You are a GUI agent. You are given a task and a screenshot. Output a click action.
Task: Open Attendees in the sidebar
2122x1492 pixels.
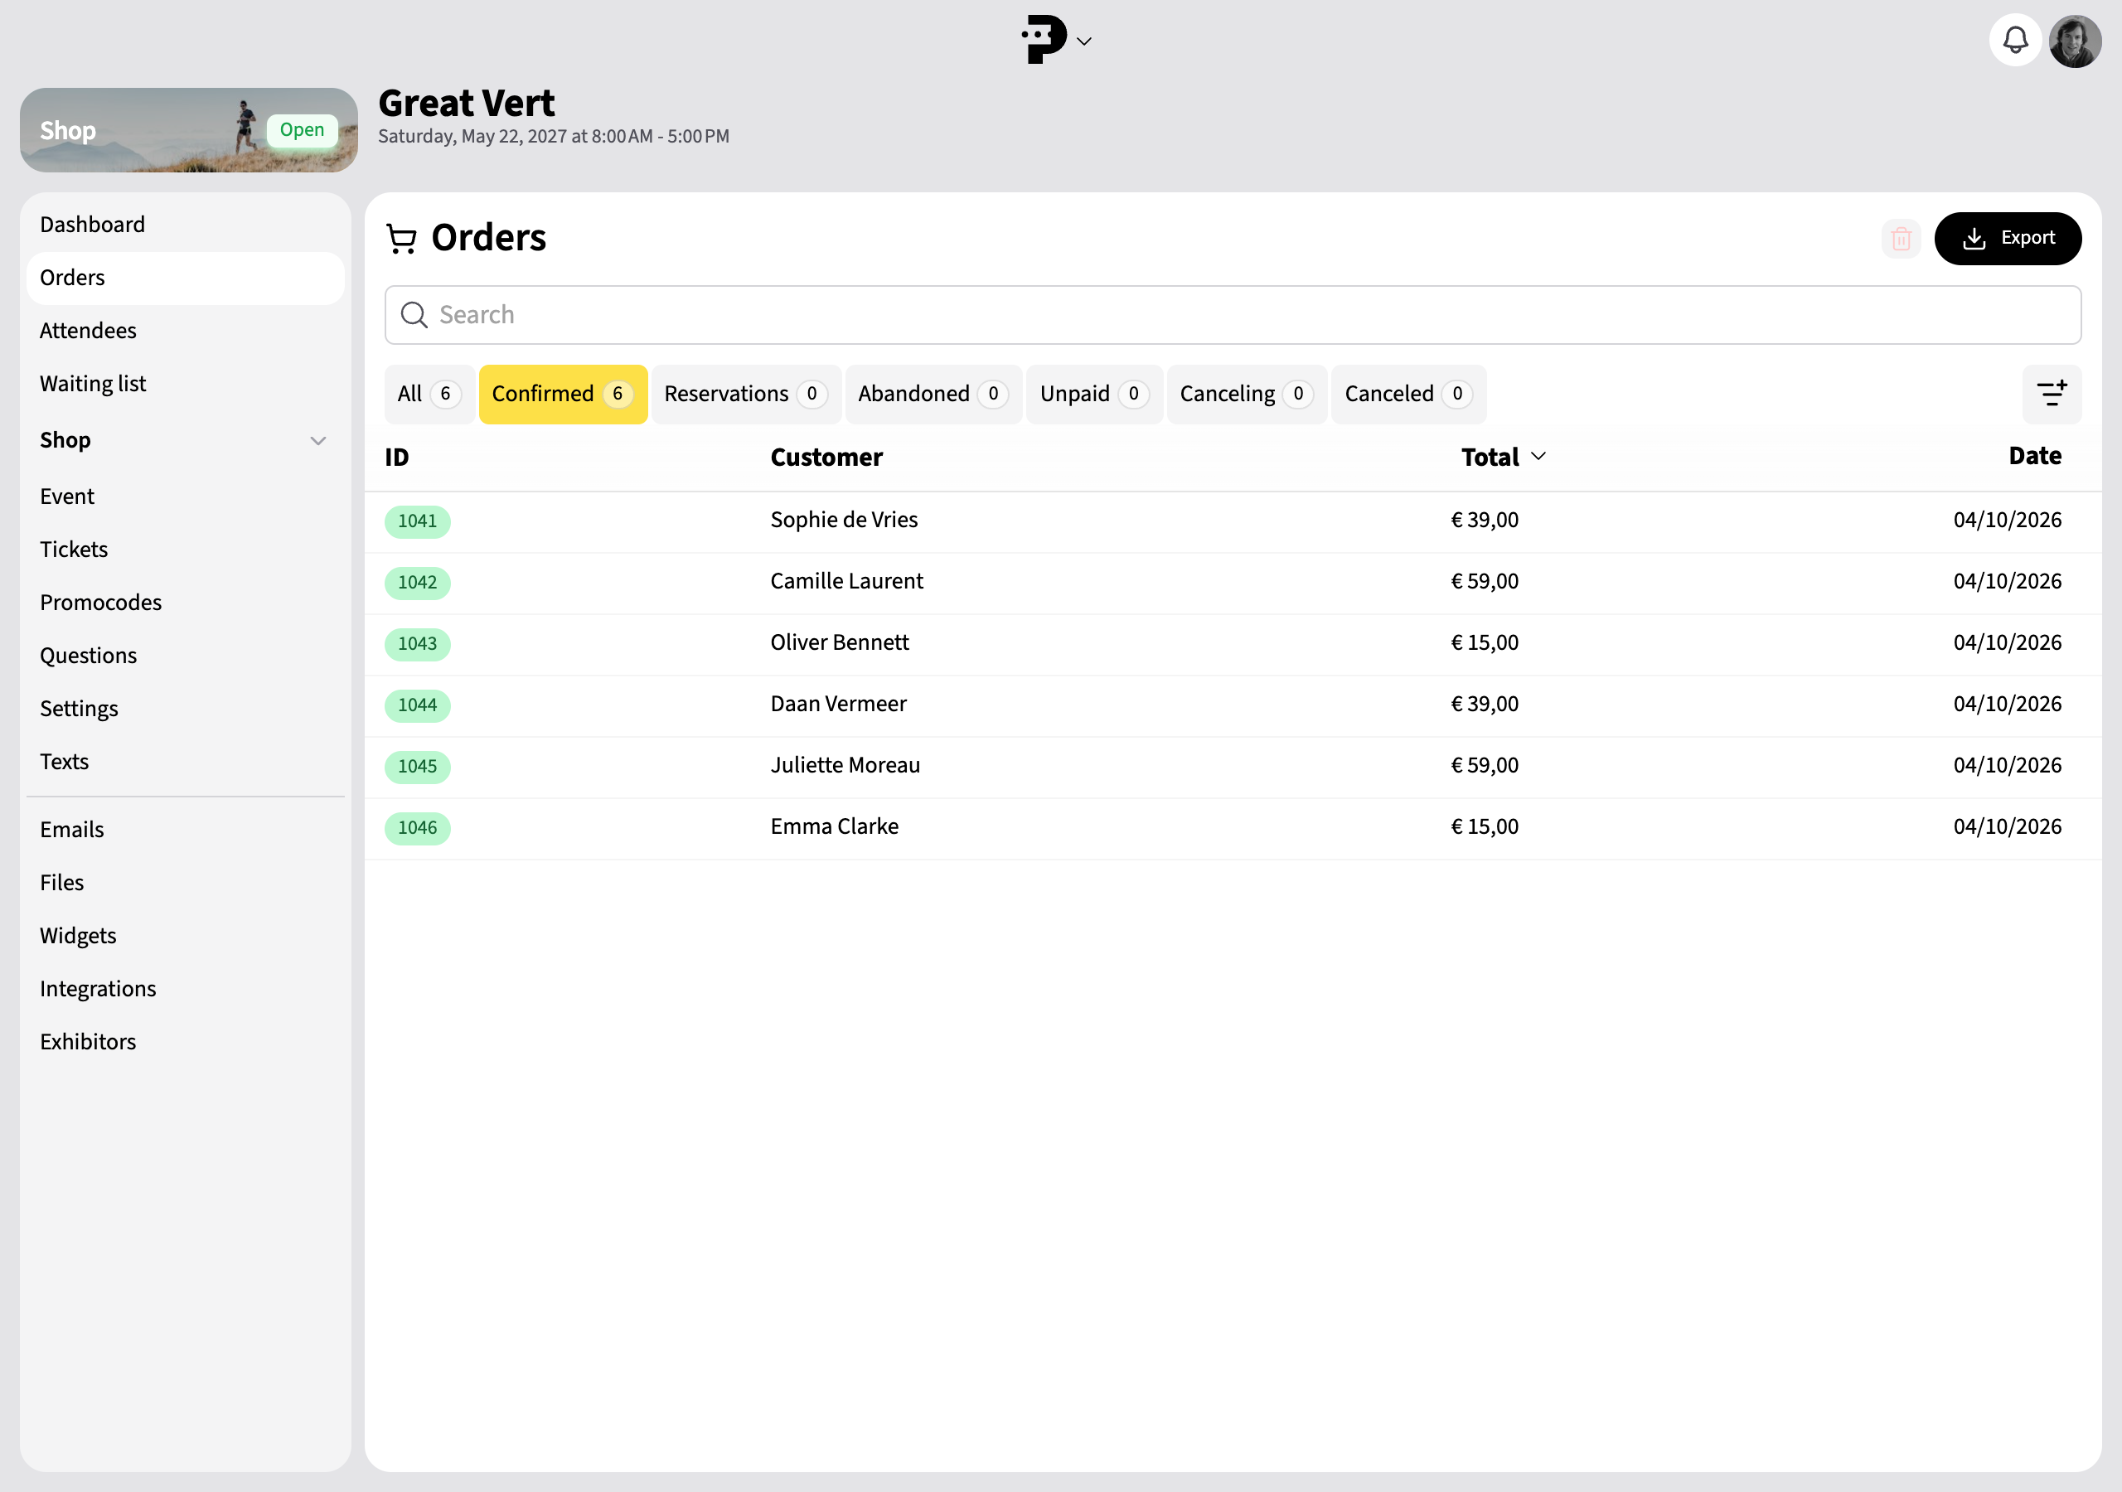point(186,331)
